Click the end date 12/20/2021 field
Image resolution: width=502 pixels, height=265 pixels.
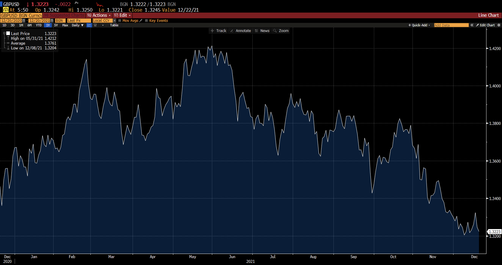pos(40,21)
